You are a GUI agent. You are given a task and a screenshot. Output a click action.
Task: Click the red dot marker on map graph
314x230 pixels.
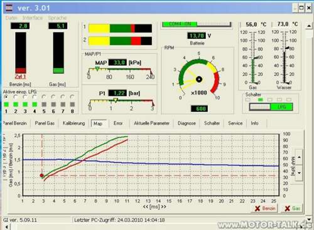[x=41, y=175]
